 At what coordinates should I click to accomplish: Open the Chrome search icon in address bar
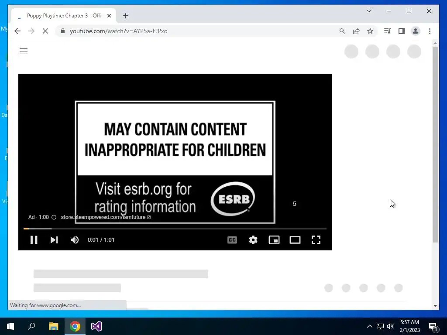(342, 31)
